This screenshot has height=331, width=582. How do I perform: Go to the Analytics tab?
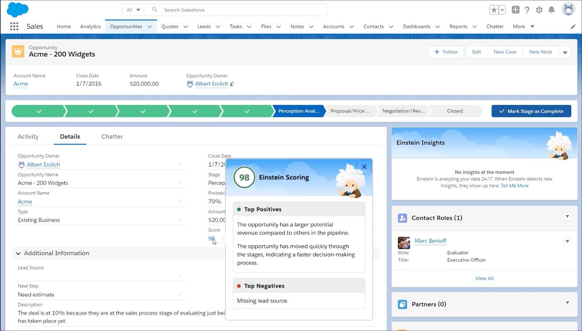[x=90, y=27]
